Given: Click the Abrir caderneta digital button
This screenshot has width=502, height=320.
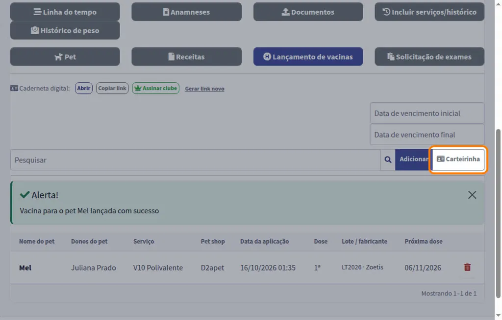Looking at the screenshot, I should point(83,88).
